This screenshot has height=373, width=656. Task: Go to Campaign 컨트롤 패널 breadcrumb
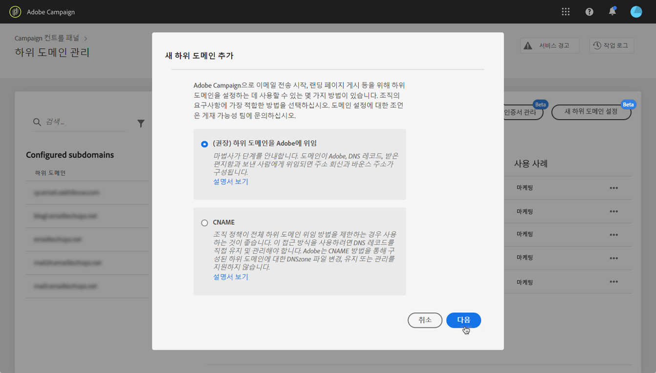pyautogui.click(x=47, y=38)
